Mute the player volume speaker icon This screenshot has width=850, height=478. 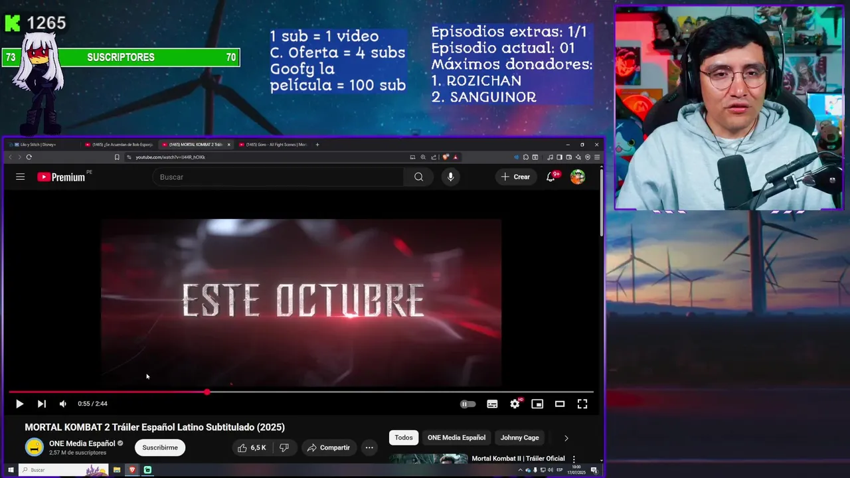click(x=62, y=404)
